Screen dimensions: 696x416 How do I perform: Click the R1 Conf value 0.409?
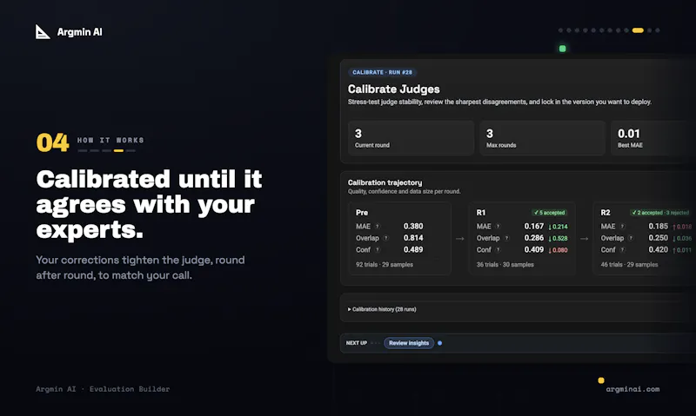pyautogui.click(x=534, y=250)
